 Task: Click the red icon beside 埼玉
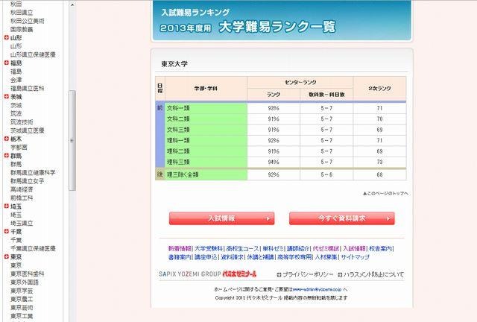tap(6, 206)
